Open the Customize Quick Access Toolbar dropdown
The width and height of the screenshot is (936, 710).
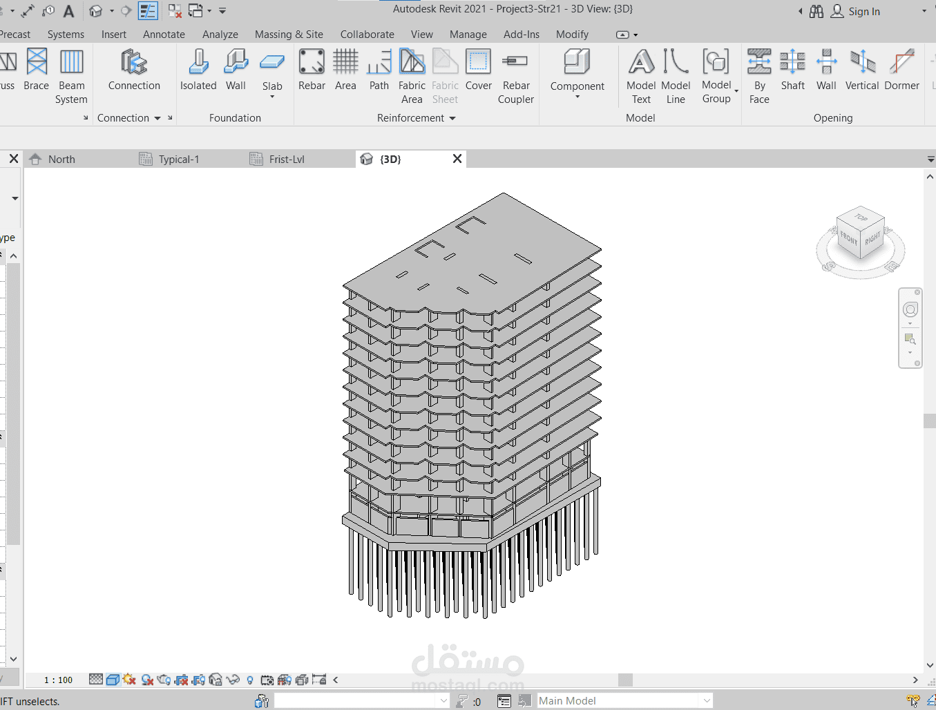pyautogui.click(x=222, y=11)
